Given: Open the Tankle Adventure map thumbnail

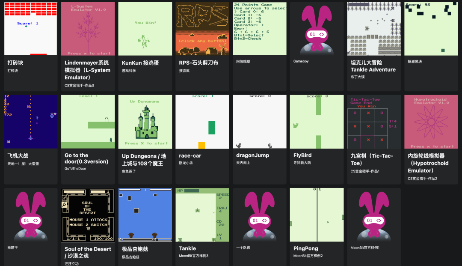Looking at the screenshot, I should click(x=373, y=28).
